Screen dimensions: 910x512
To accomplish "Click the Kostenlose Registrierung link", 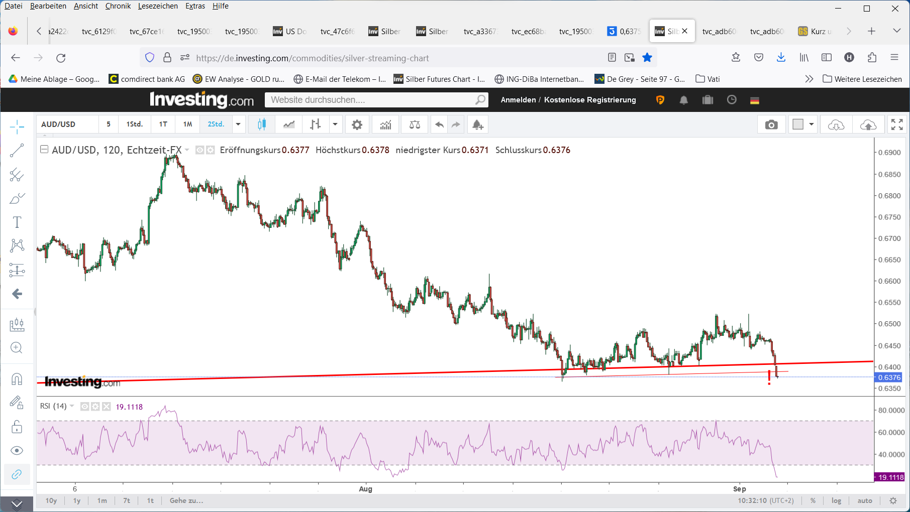I will [589, 100].
